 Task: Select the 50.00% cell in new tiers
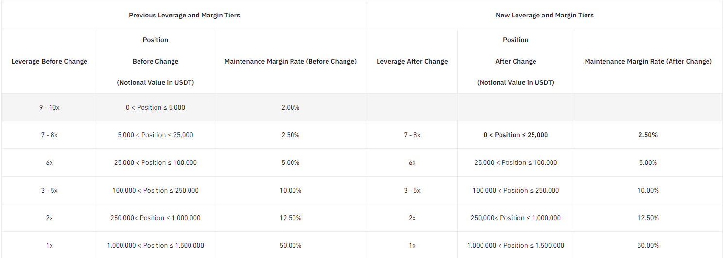(x=648, y=245)
